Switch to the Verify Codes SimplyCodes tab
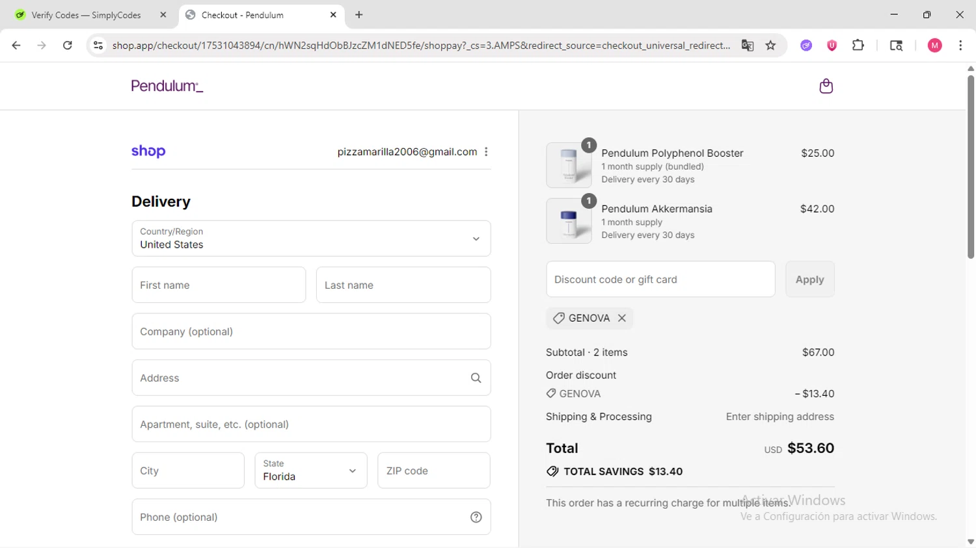This screenshot has width=976, height=548. [x=86, y=15]
